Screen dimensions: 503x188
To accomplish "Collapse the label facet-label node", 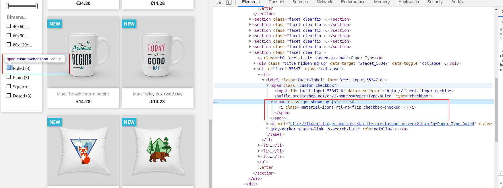I will pos(263,80).
